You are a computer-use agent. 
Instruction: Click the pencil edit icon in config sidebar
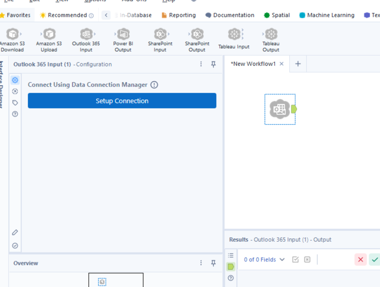coord(15,232)
